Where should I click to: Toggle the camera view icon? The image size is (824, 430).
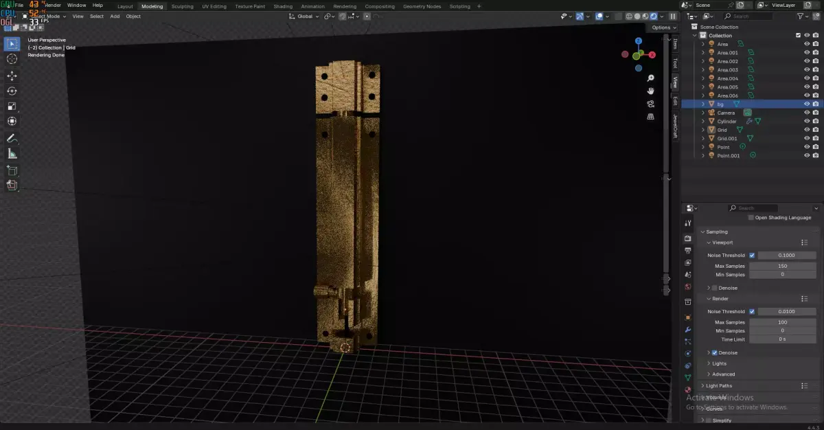[x=650, y=104]
